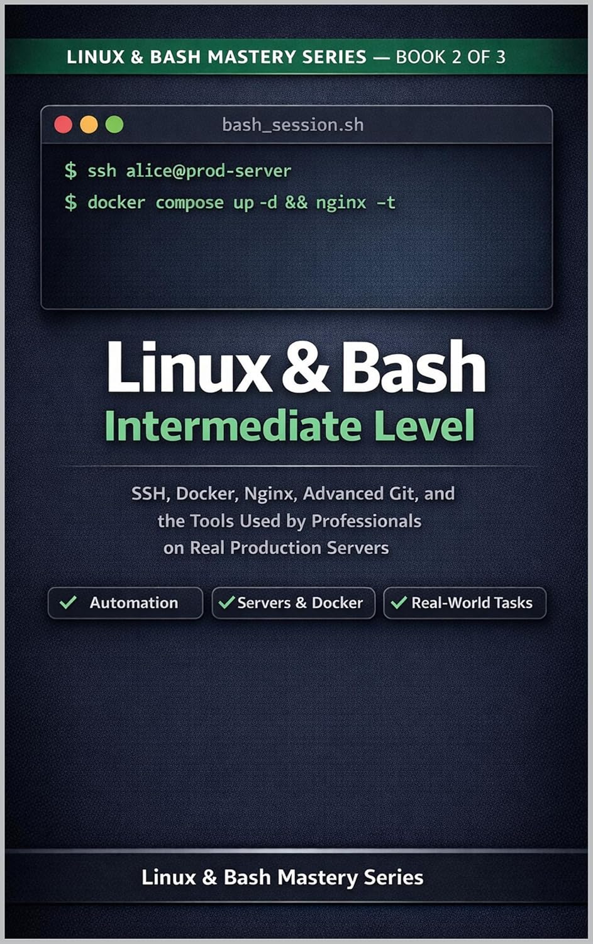Click the Book 2 of 3 banner text

click(450, 57)
